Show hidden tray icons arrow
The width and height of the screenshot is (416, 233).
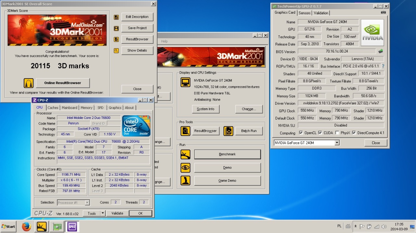point(356,227)
